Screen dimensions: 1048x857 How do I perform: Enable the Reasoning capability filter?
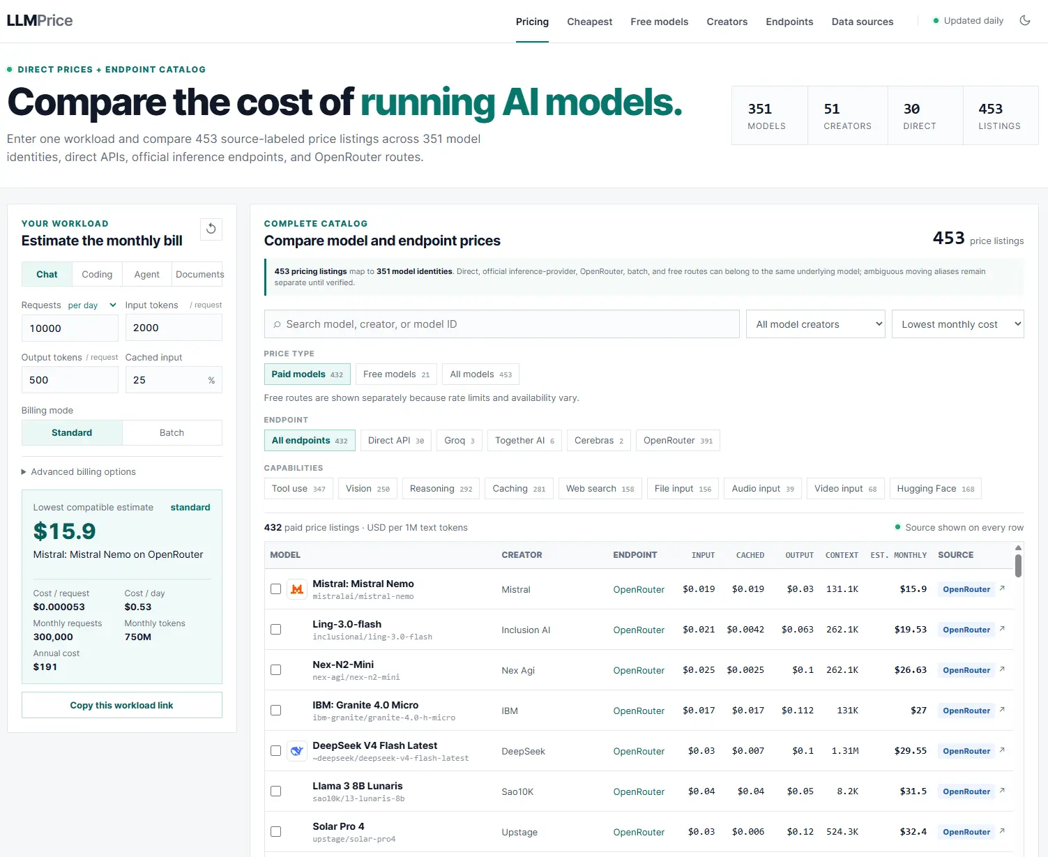(441, 489)
